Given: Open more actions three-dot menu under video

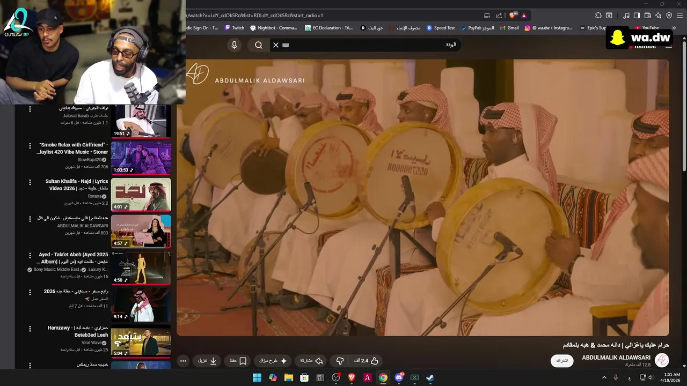Looking at the screenshot, I should (183, 361).
